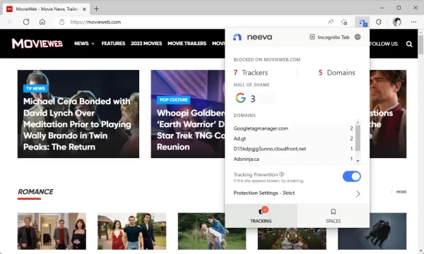Add page to favorites star icon
The image size is (424, 254).
click(344, 22)
